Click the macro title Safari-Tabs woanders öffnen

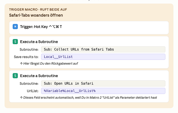point(36,15)
